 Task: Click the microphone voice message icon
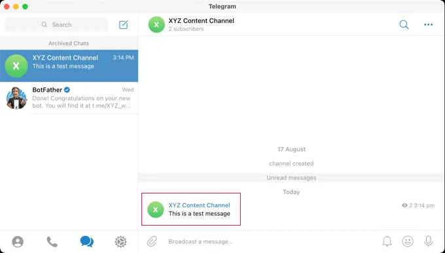428,241
